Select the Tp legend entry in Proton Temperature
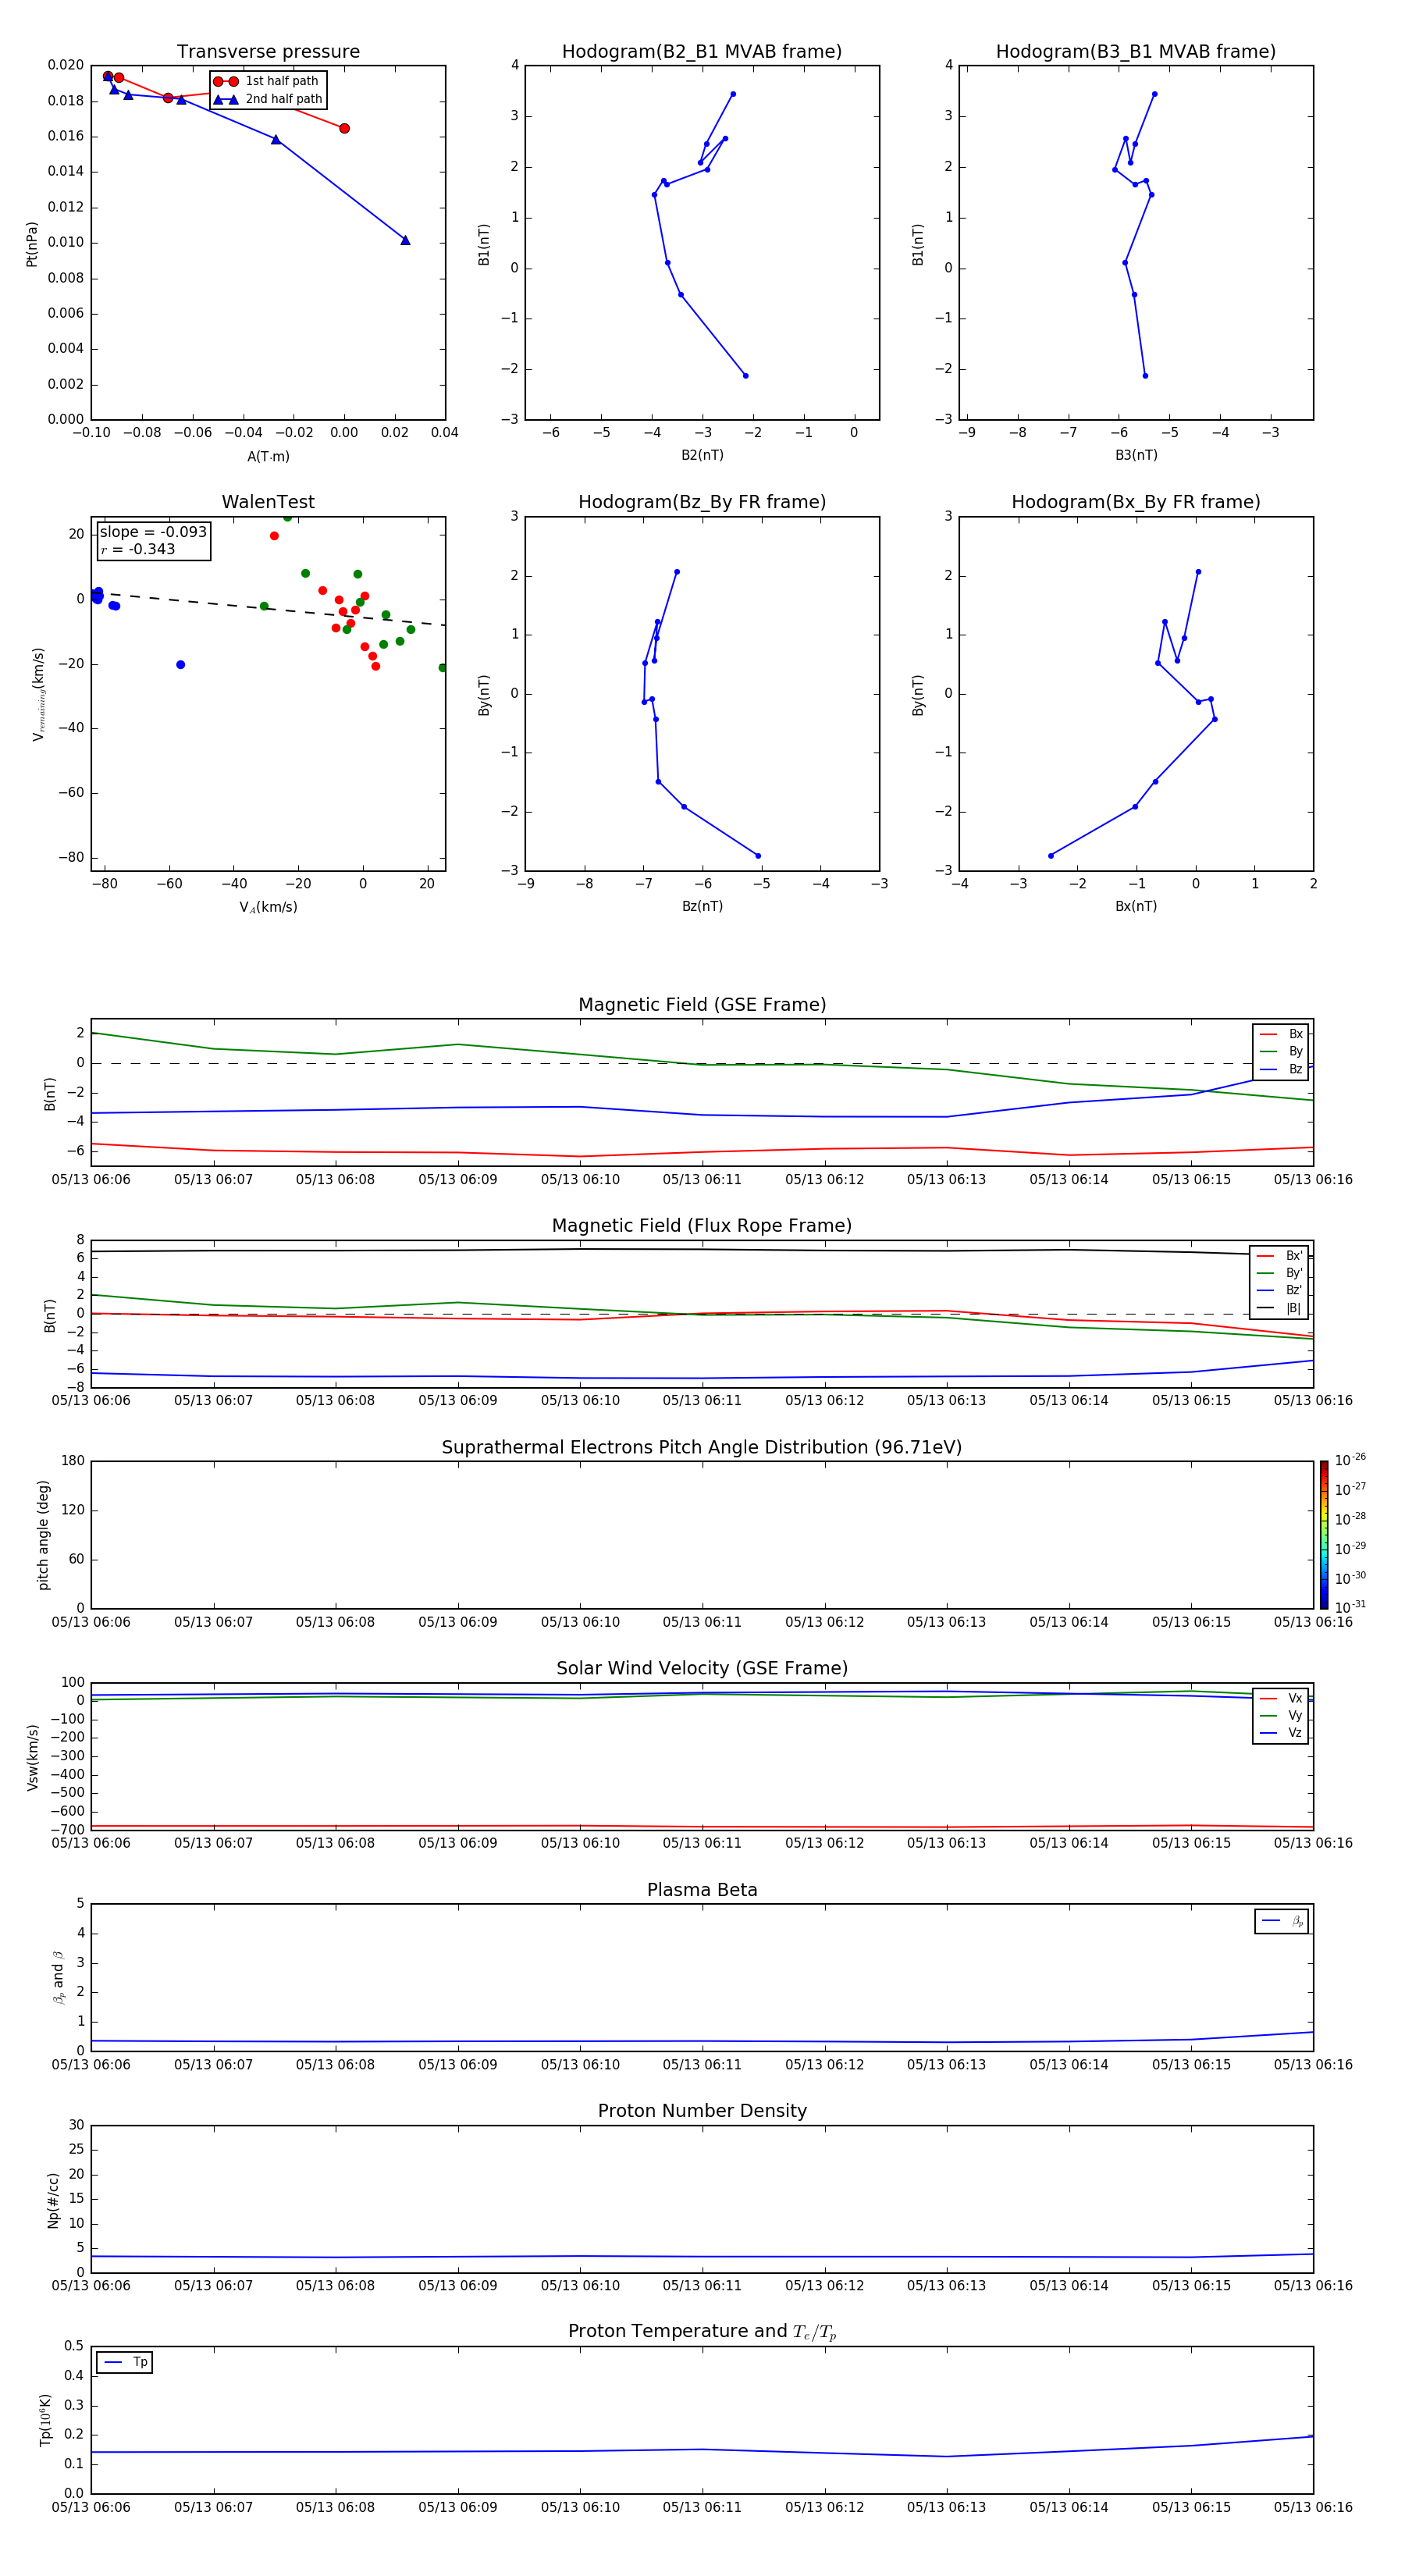The image size is (1405, 2576). (125, 2362)
